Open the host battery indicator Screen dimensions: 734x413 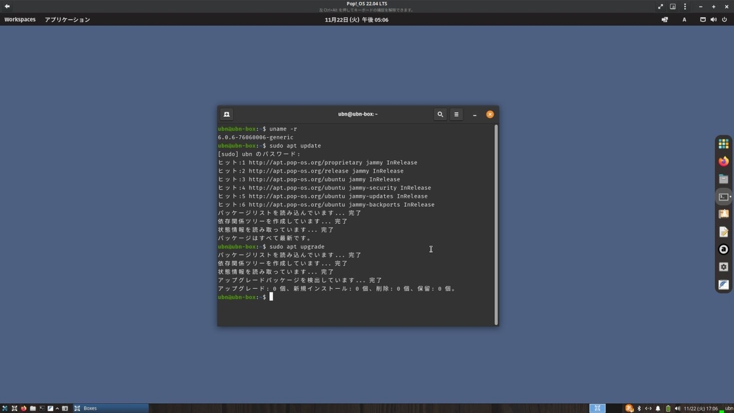(668, 408)
